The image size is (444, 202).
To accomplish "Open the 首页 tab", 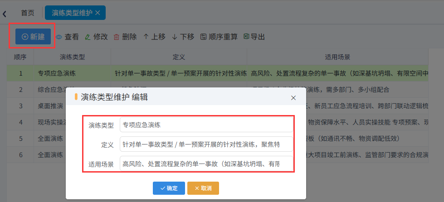I will click(28, 13).
